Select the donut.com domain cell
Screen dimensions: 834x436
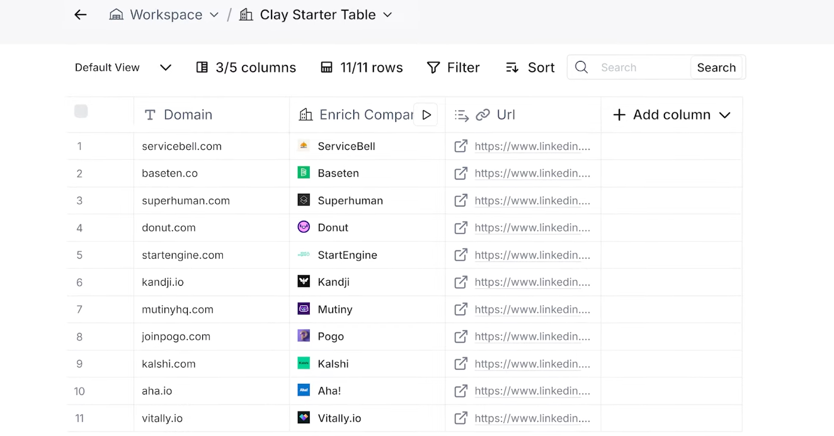click(x=212, y=227)
